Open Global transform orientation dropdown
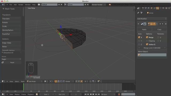The image size is (171, 96). (x=69, y=81)
